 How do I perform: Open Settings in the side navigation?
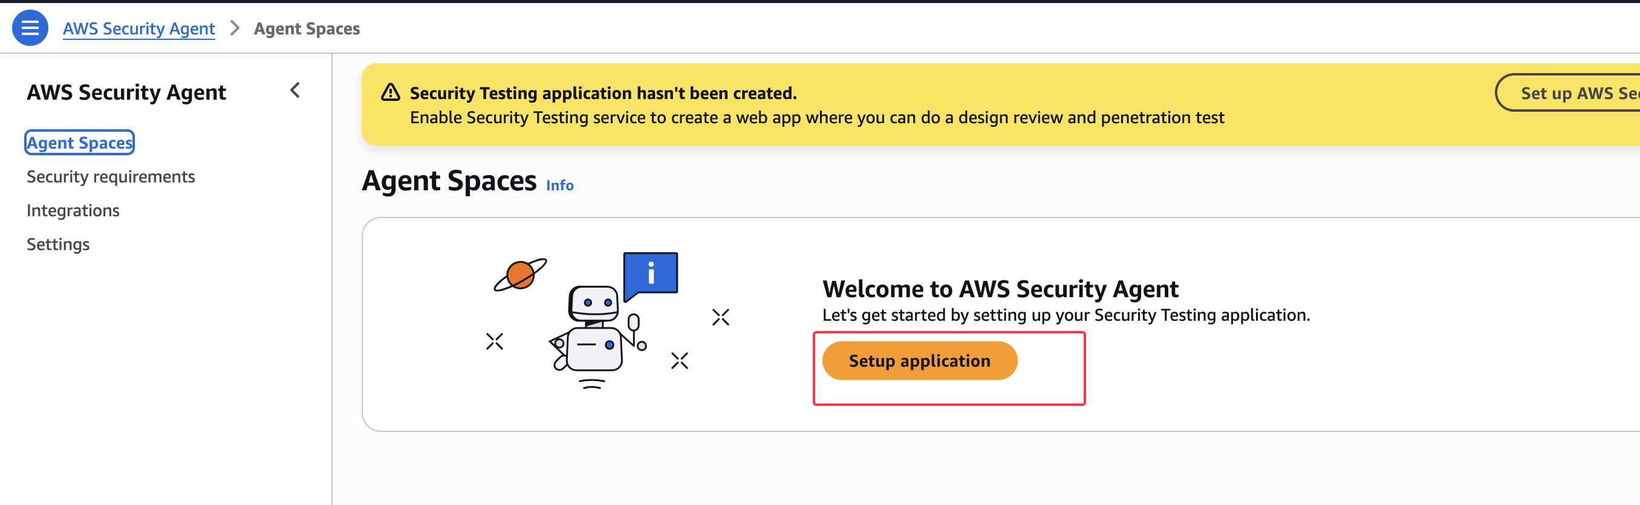pos(58,244)
